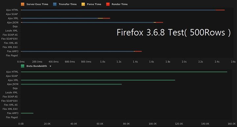Click the Data Bandwidth label
Viewport: 237px width, 127px height.
pos(37,66)
